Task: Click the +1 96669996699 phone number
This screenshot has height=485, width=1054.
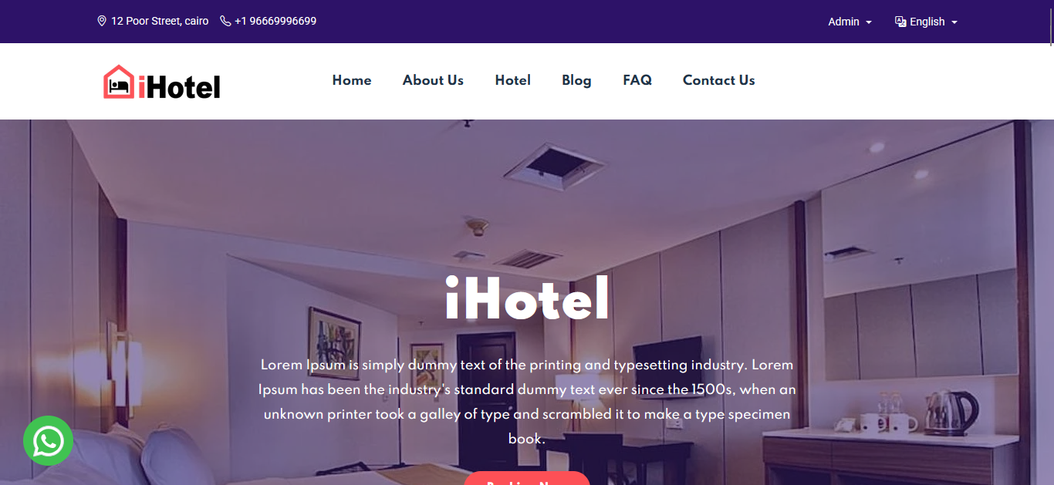Action: pyautogui.click(x=275, y=21)
